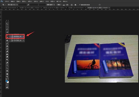Change the screen mode

pos(7,87)
